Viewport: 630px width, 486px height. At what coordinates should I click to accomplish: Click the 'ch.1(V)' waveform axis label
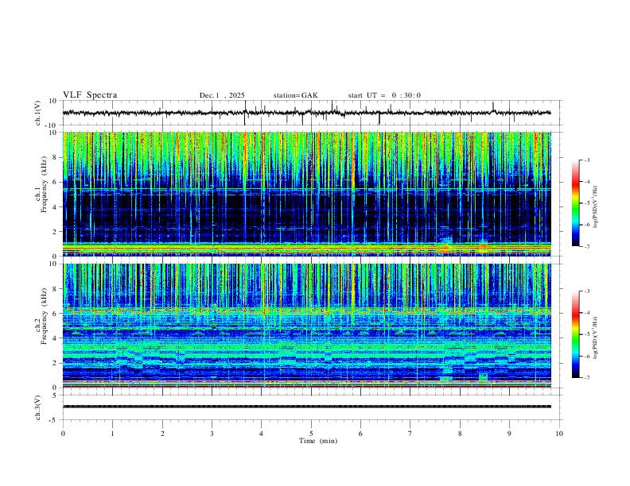coord(38,113)
